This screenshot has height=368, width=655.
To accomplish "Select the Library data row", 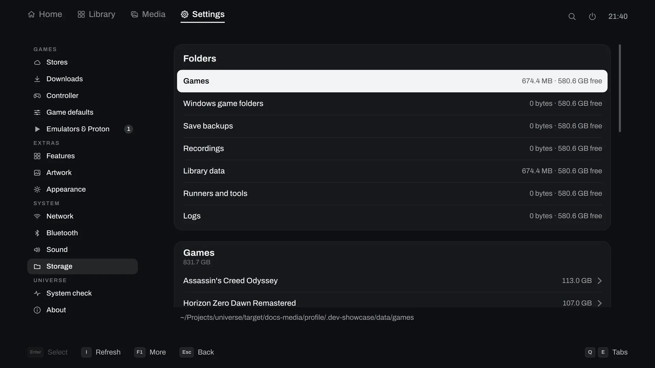I will pyautogui.click(x=392, y=171).
